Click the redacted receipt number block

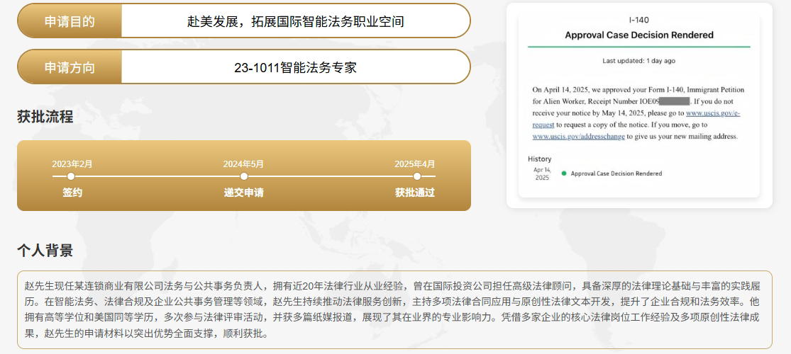674,101
